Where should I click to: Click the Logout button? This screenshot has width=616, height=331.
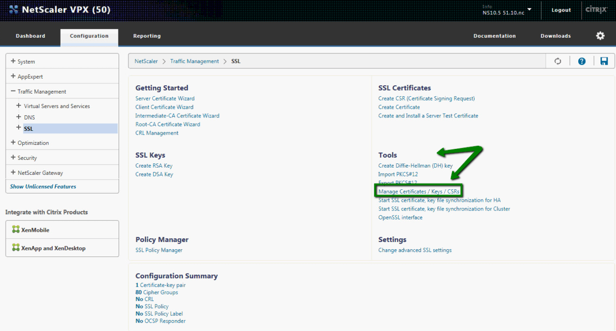pyautogui.click(x=561, y=9)
